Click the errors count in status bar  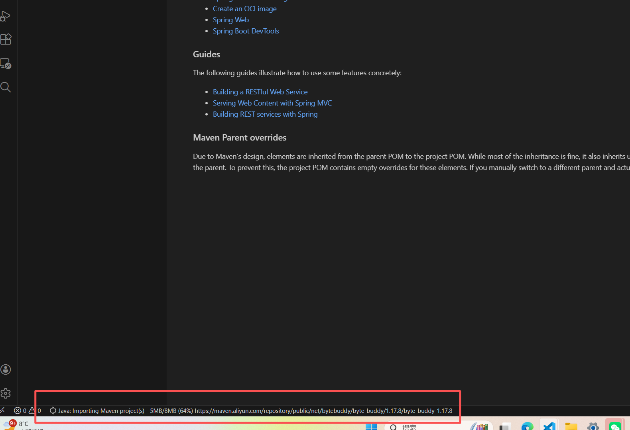[x=20, y=410]
